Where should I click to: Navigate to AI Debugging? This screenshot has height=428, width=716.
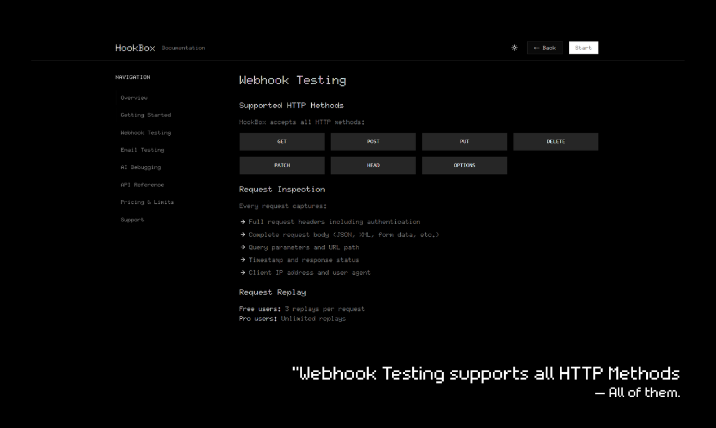pyautogui.click(x=140, y=167)
